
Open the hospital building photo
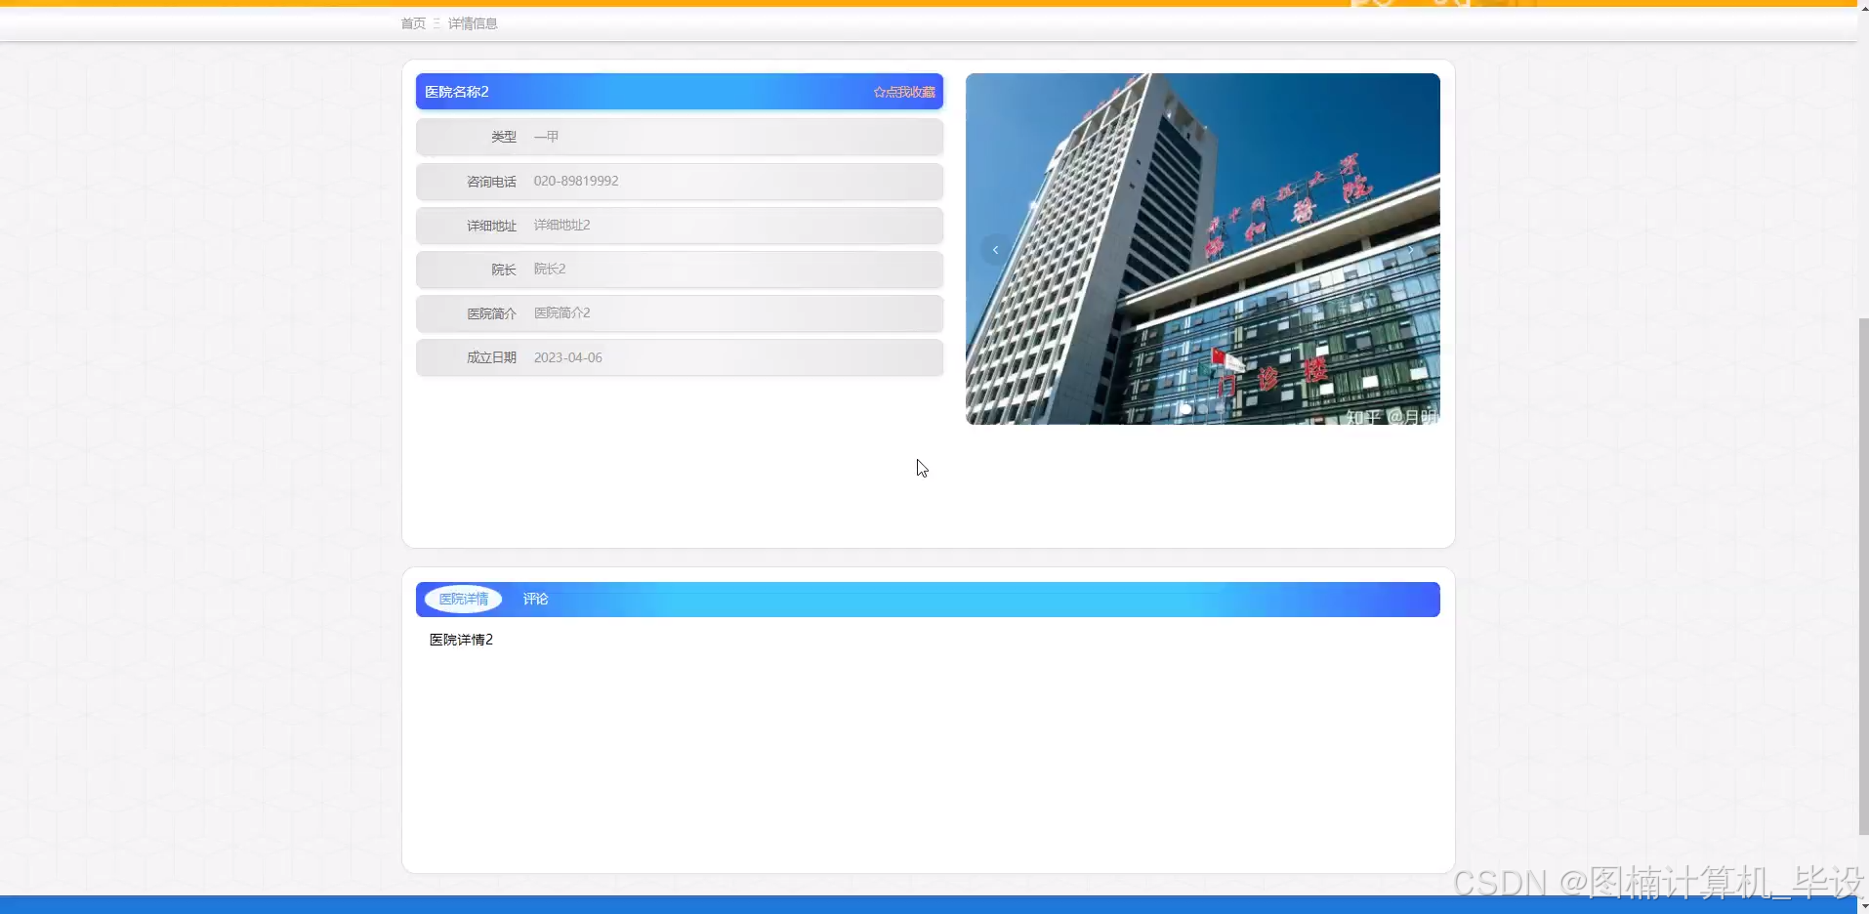pos(1202,248)
